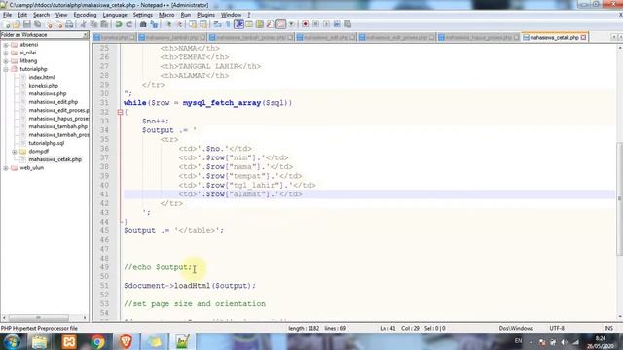The width and height of the screenshot is (623, 350).
Task: Click the Function List toolbar icon
Action: click(x=271, y=24)
